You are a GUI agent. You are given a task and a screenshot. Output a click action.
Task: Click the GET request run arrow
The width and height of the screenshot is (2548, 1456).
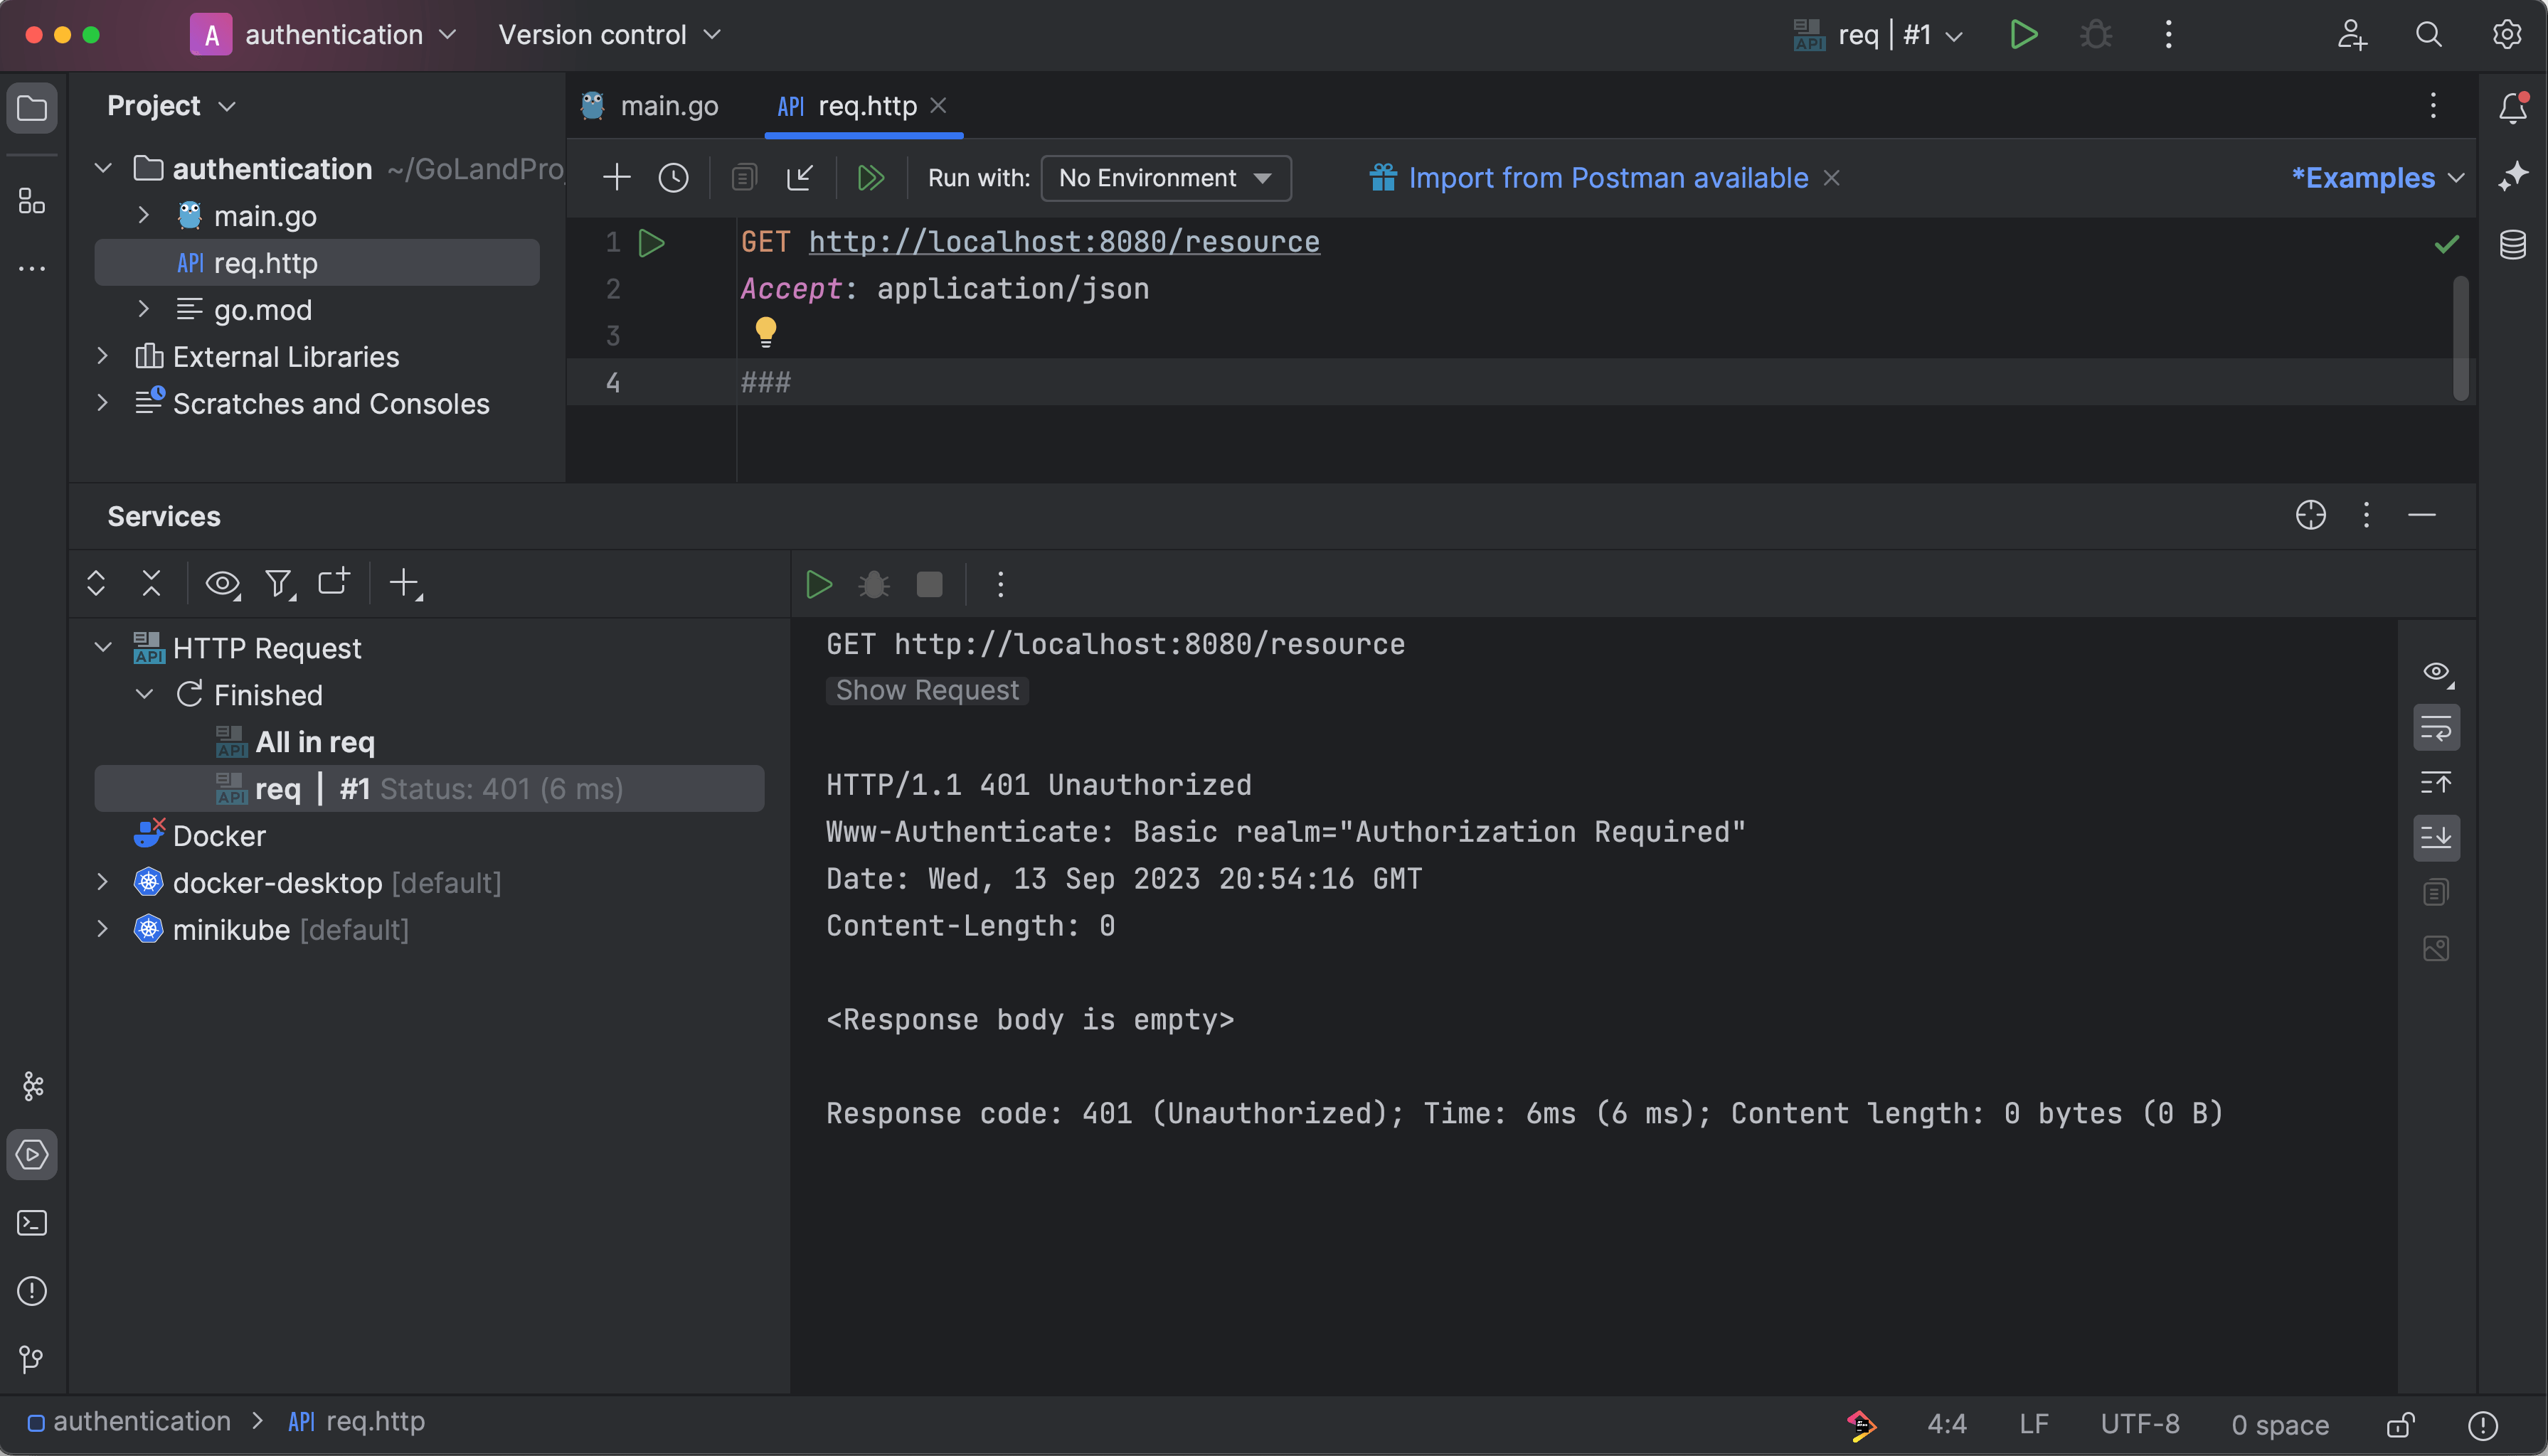click(x=651, y=242)
